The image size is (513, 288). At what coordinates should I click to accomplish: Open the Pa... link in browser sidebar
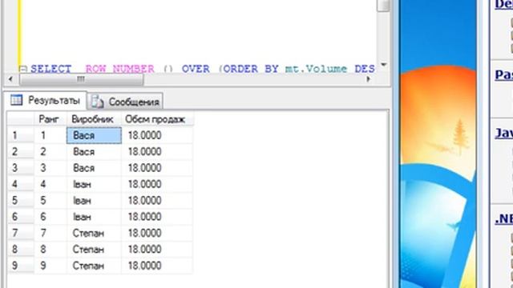coord(504,74)
